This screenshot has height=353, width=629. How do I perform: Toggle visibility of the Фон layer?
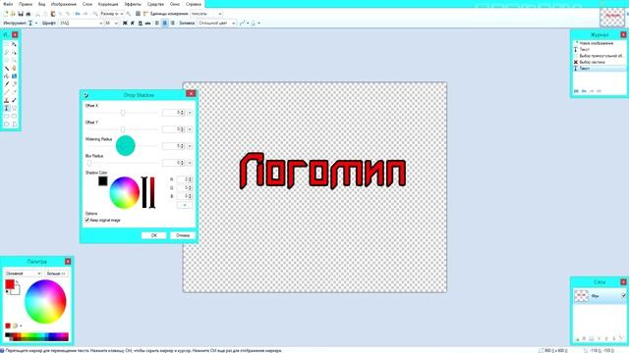pos(623,296)
